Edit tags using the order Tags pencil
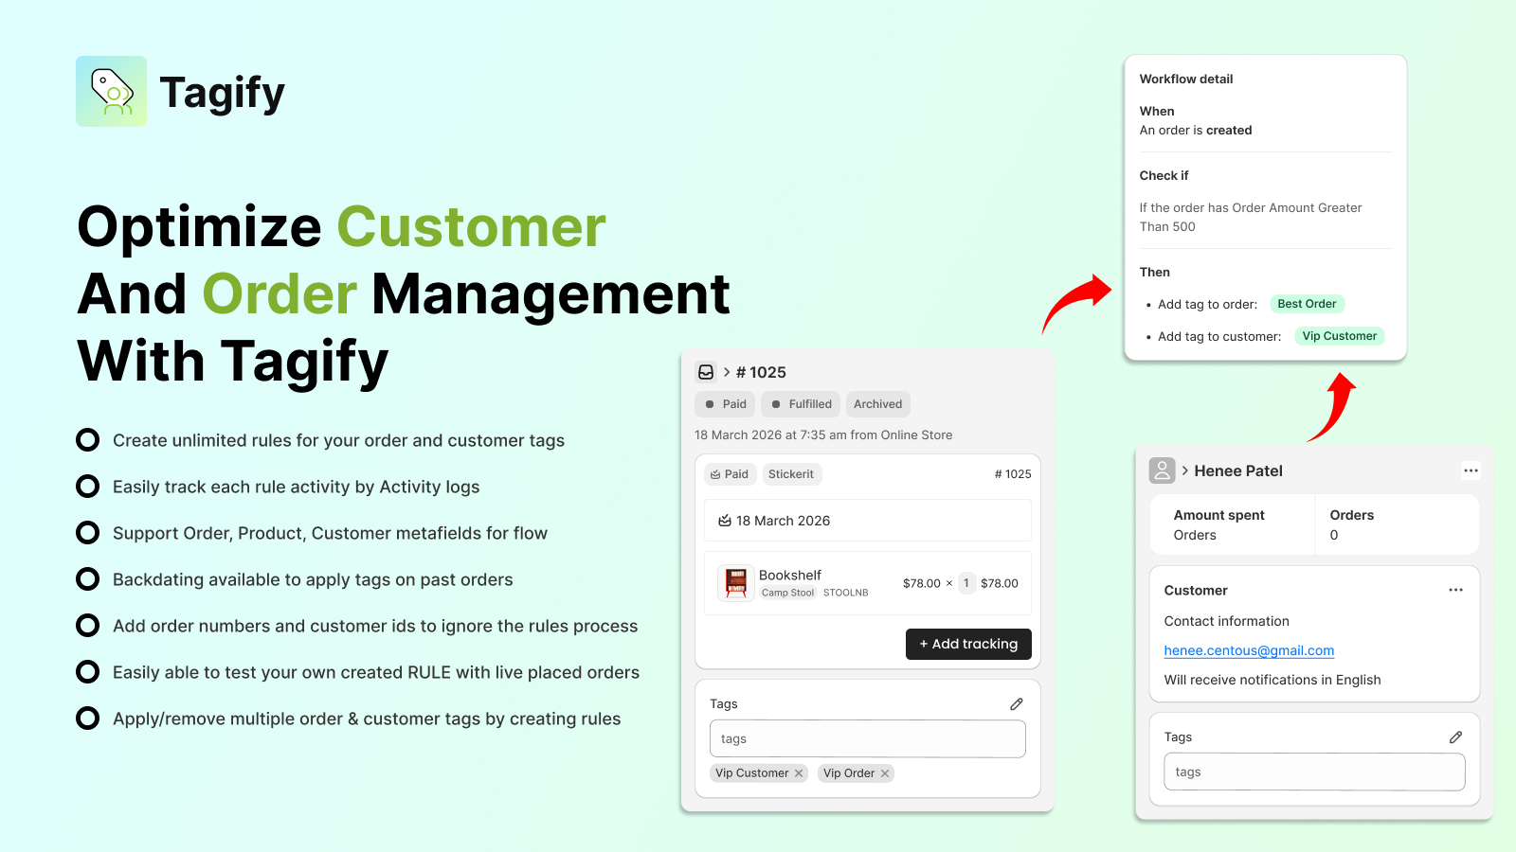The width and height of the screenshot is (1516, 852). coord(1017,704)
